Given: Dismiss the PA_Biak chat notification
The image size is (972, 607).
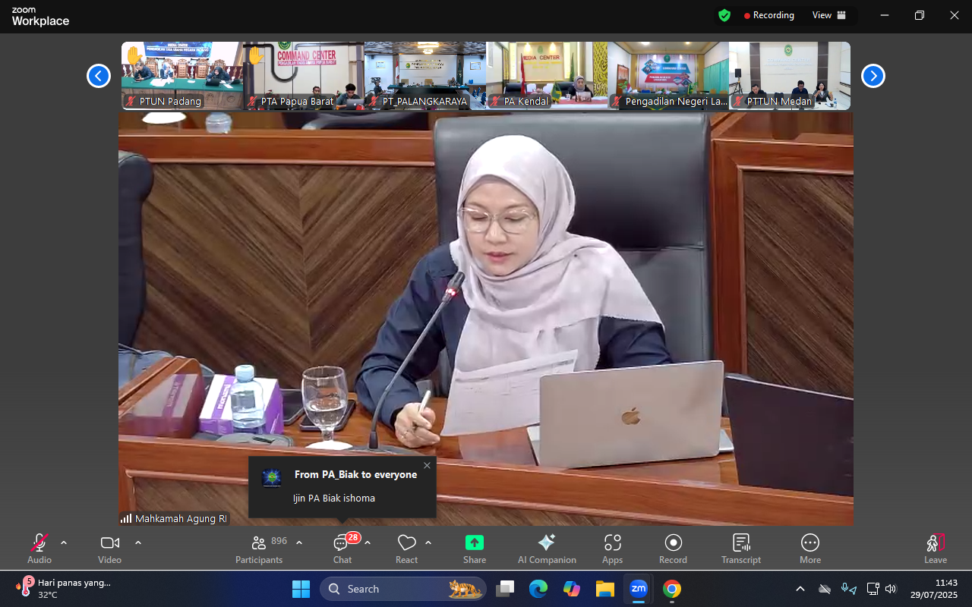Looking at the screenshot, I should pos(427,465).
